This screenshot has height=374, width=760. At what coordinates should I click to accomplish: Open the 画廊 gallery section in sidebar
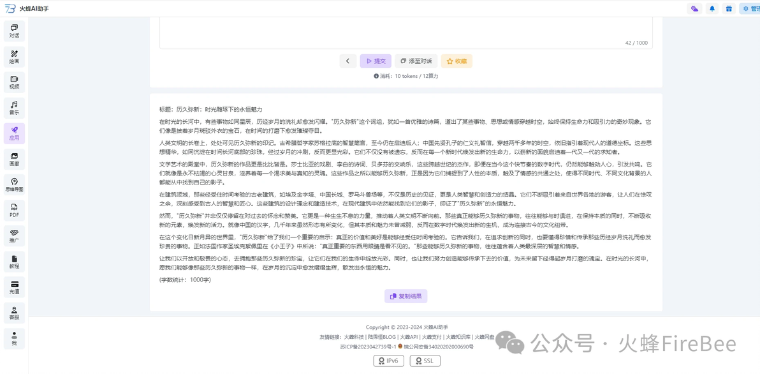click(x=14, y=159)
